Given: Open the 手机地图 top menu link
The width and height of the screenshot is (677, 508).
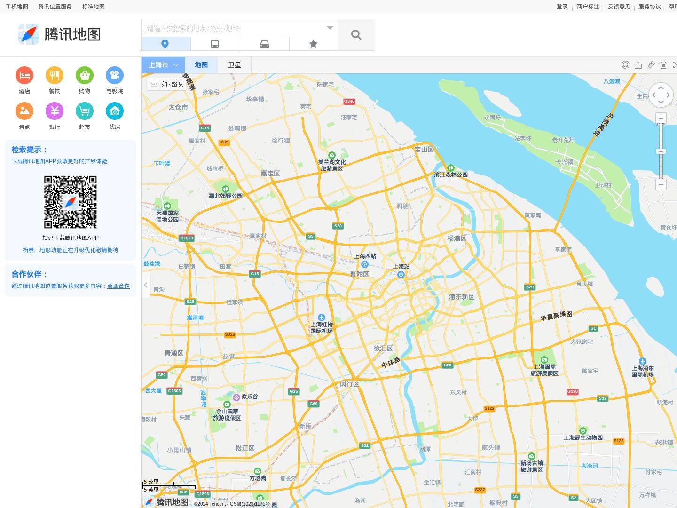Looking at the screenshot, I should 17,7.
